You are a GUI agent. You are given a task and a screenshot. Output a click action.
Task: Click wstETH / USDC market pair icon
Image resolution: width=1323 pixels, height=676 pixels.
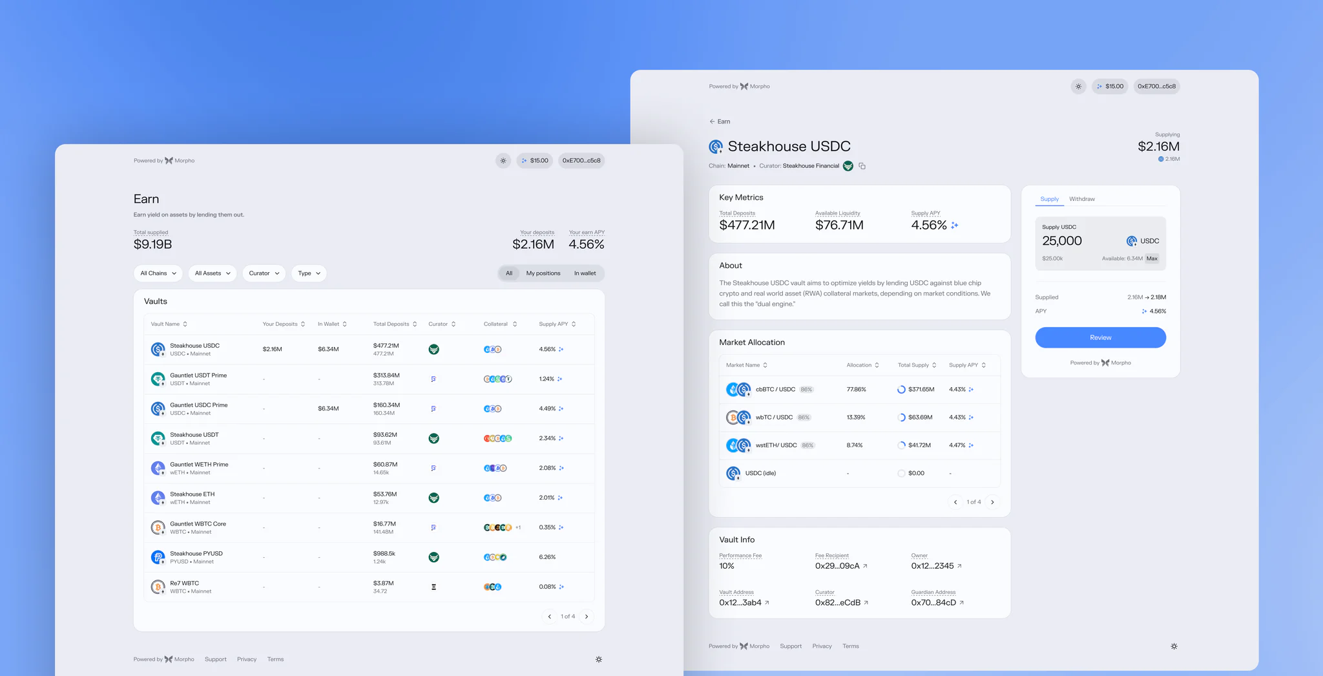(x=738, y=445)
